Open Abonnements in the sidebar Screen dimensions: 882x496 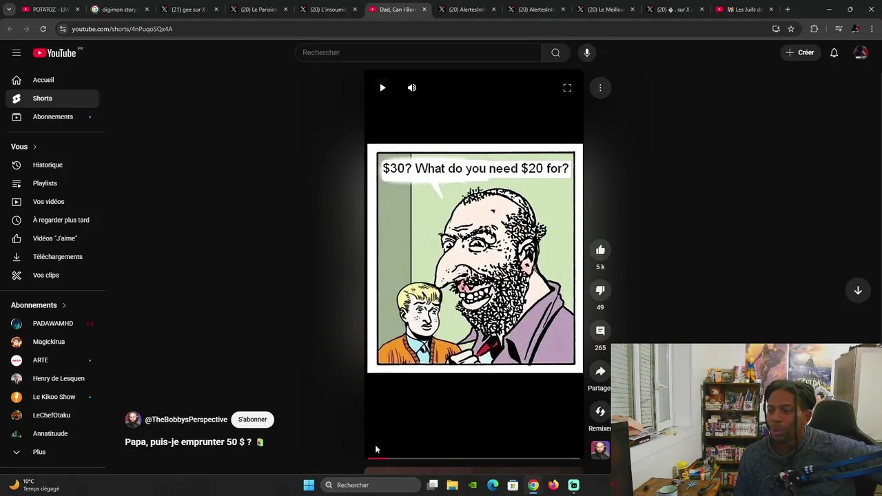[x=52, y=117]
